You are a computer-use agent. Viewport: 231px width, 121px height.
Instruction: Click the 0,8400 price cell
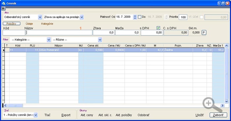(114, 50)
